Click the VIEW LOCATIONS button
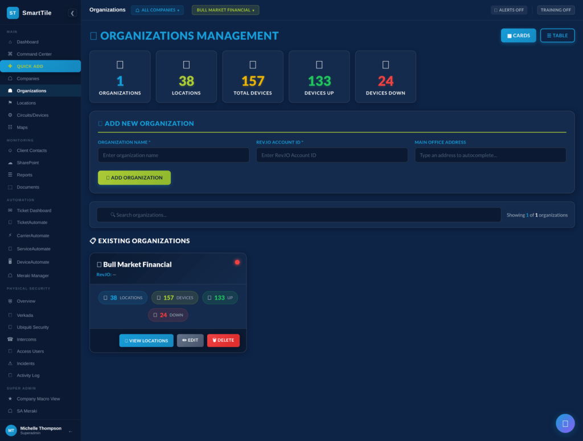 click(x=146, y=341)
